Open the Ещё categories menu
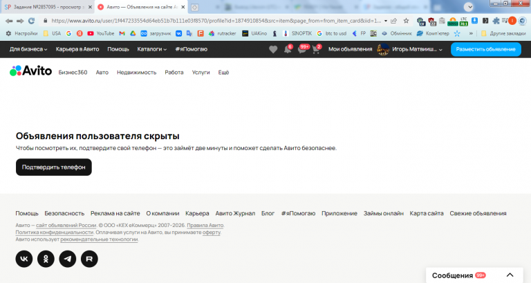This screenshot has height=283, width=531. (x=223, y=73)
